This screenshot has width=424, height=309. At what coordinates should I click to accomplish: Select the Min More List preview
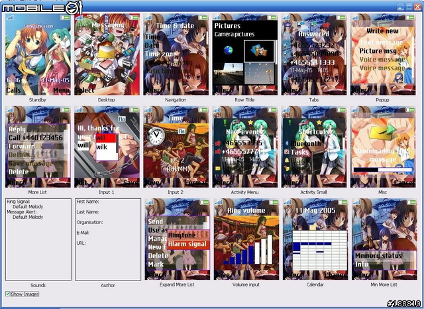coord(384,239)
